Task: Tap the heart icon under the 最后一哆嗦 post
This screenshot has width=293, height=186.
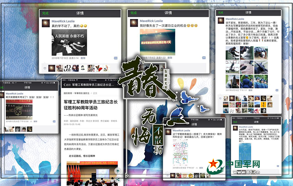Action: [167, 175]
